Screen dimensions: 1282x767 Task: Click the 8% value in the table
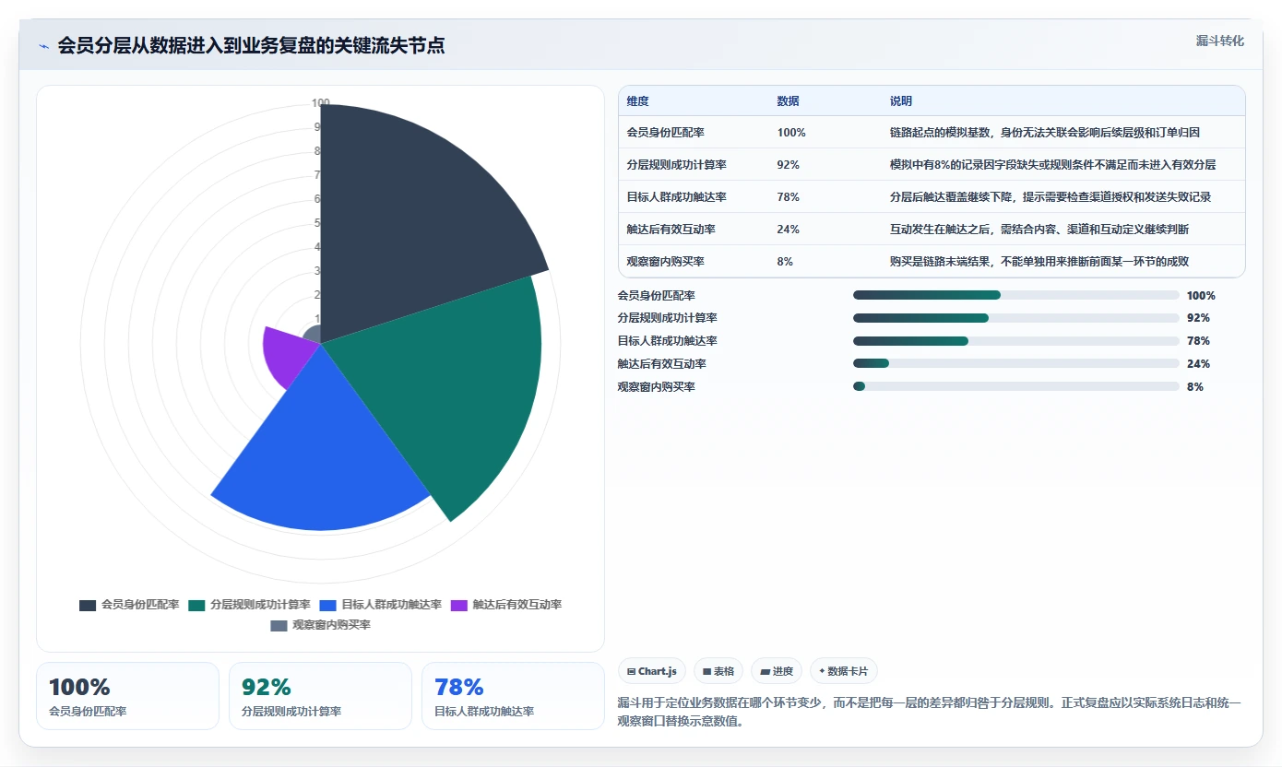(x=785, y=262)
